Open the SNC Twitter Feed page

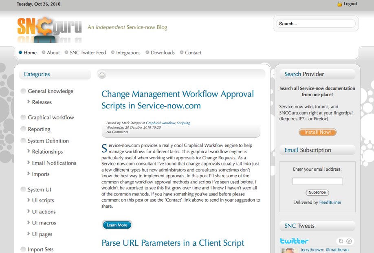click(x=88, y=53)
